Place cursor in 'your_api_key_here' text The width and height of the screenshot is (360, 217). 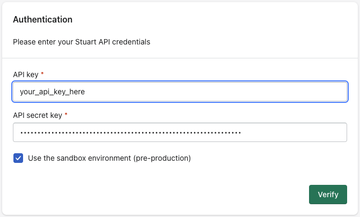tap(53, 92)
